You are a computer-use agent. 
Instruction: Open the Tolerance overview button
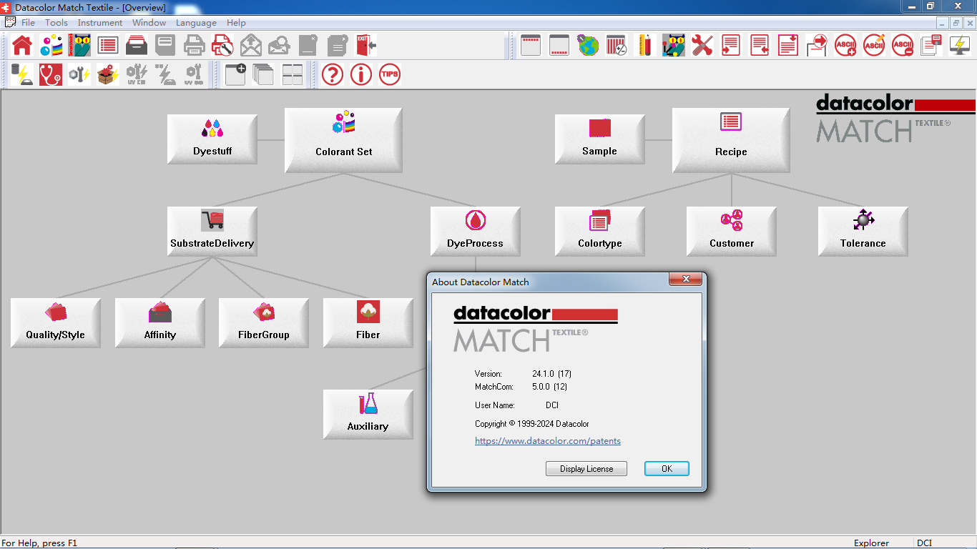tap(863, 232)
